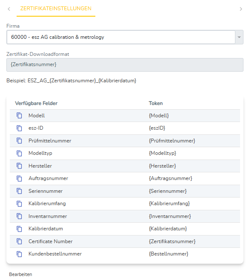The height and width of the screenshot is (279, 249).
Task: Focus the Zertifikat-Downloadformat input field
Action: (x=125, y=65)
